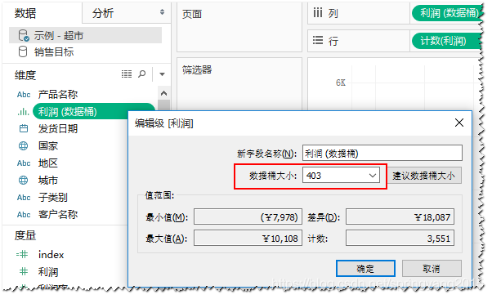This screenshot has height=299, width=492.
Task: Click the Abc icon beside 子类别
Action: [x=24, y=198]
